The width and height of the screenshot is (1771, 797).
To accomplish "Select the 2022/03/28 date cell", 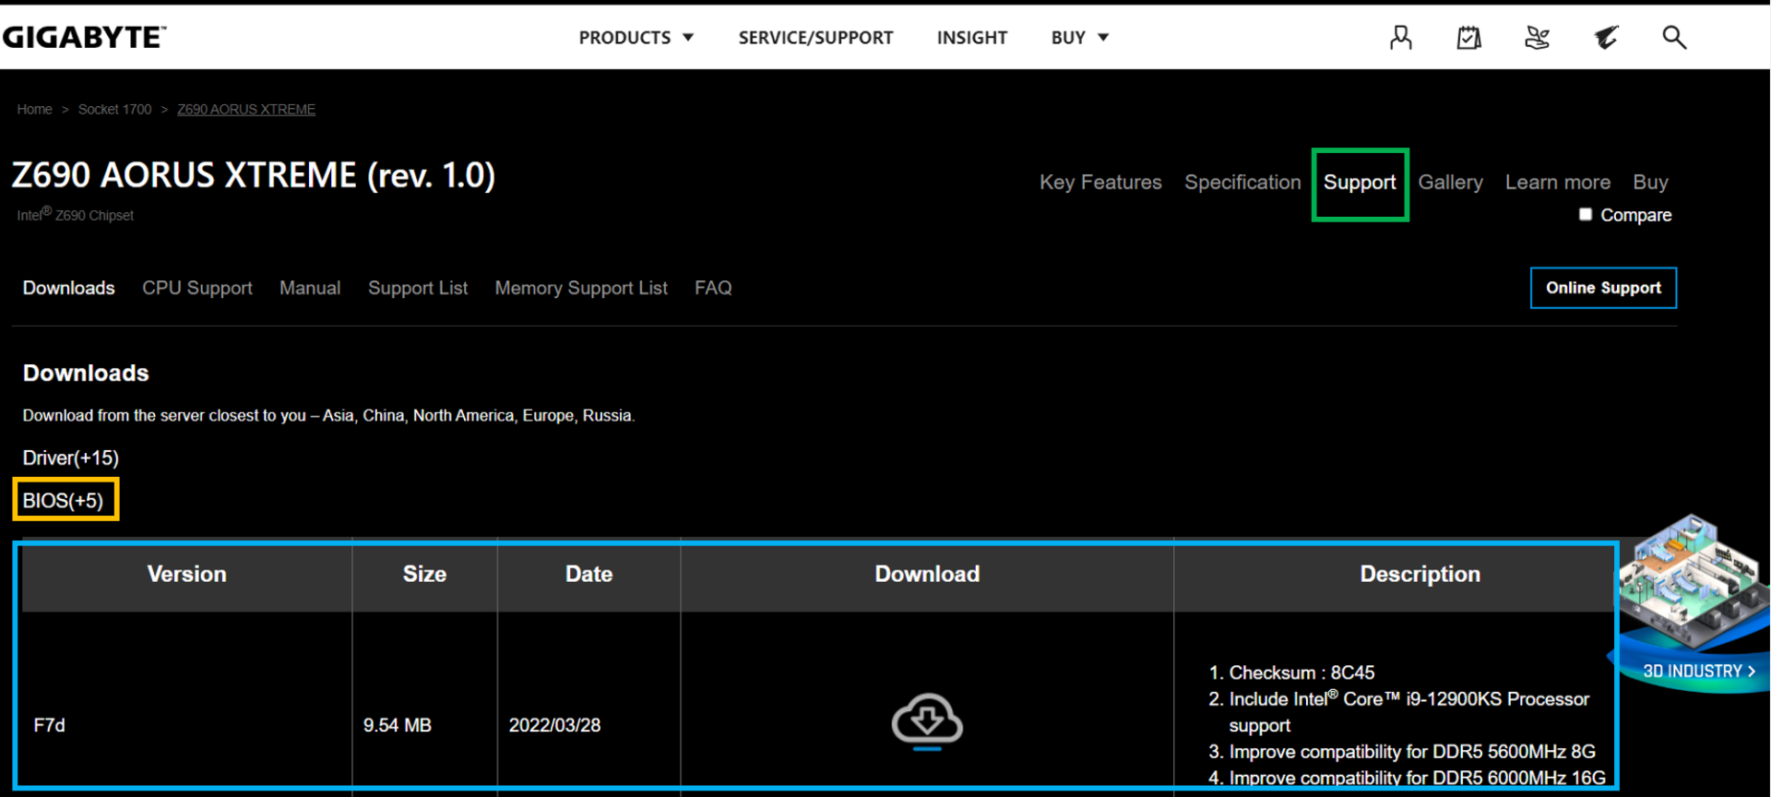I will tap(554, 725).
